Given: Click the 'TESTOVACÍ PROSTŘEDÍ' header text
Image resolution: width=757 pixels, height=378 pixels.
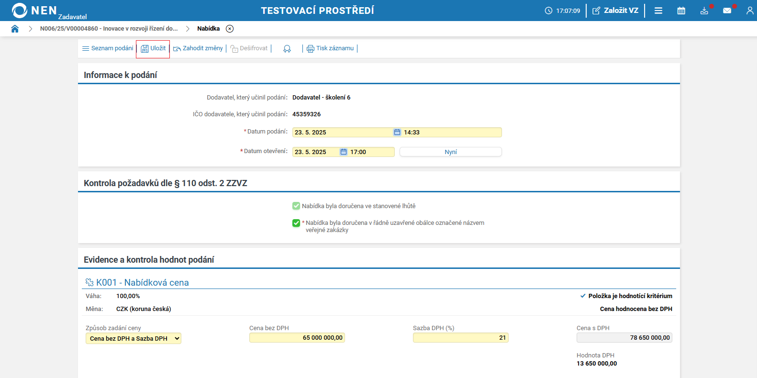Looking at the screenshot, I should (x=318, y=11).
